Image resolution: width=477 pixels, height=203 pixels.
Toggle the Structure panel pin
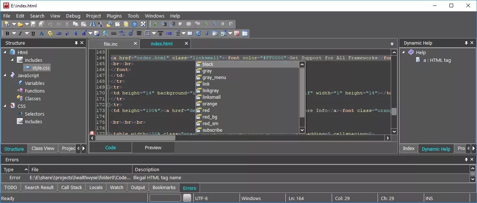click(76, 43)
